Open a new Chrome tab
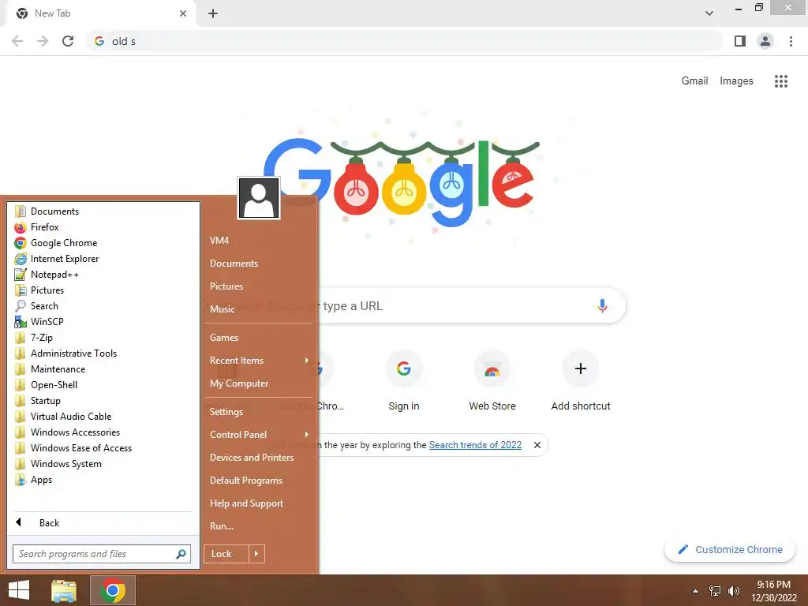The width and height of the screenshot is (808, 606). pyautogui.click(x=213, y=13)
